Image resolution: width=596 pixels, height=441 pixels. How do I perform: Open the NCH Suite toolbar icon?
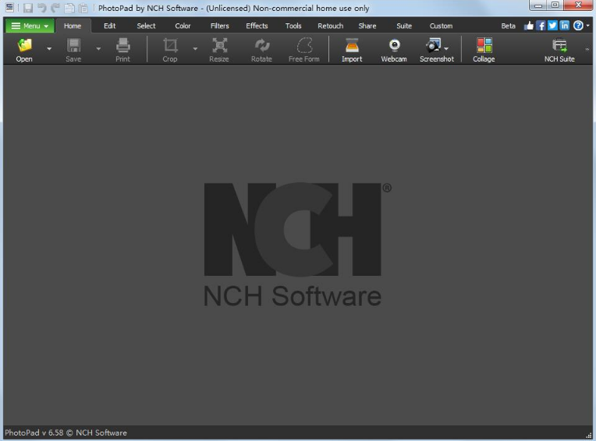pyautogui.click(x=559, y=46)
